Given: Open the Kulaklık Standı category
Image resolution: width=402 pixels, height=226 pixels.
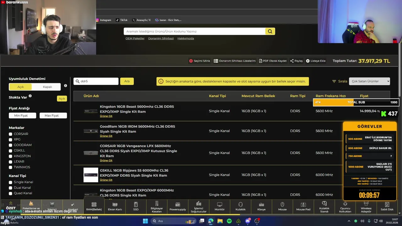Looking at the screenshot, I should (324, 207).
